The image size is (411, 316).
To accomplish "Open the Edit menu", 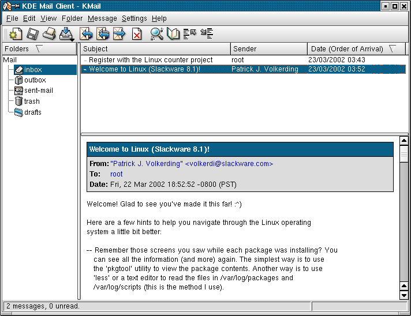I will coord(29,18).
